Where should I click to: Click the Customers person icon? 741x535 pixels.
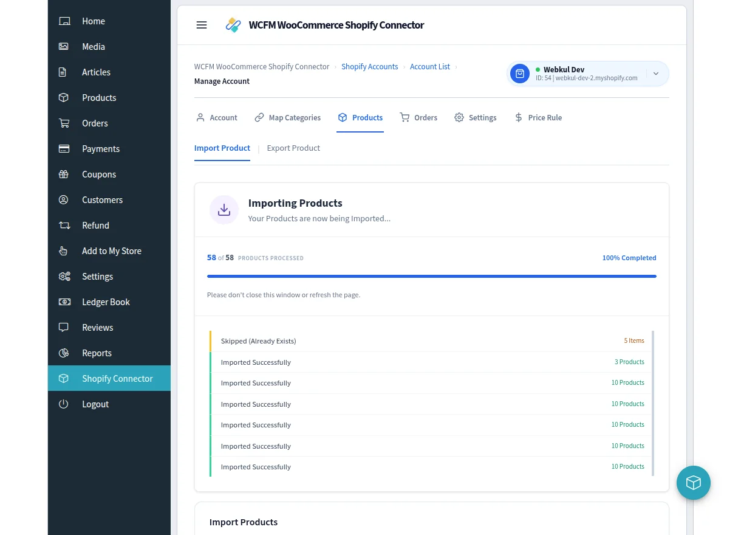pos(64,200)
